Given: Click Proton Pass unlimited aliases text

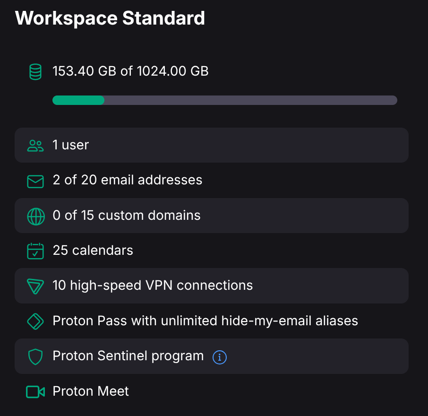Looking at the screenshot, I should (x=205, y=321).
